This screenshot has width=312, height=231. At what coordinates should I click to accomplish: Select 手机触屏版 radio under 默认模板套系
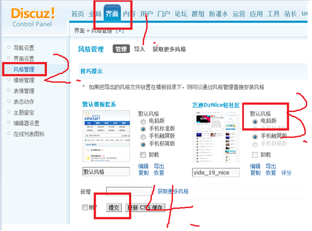click(143, 137)
